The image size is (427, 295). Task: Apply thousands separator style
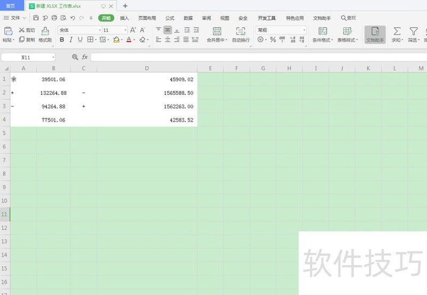point(282,39)
